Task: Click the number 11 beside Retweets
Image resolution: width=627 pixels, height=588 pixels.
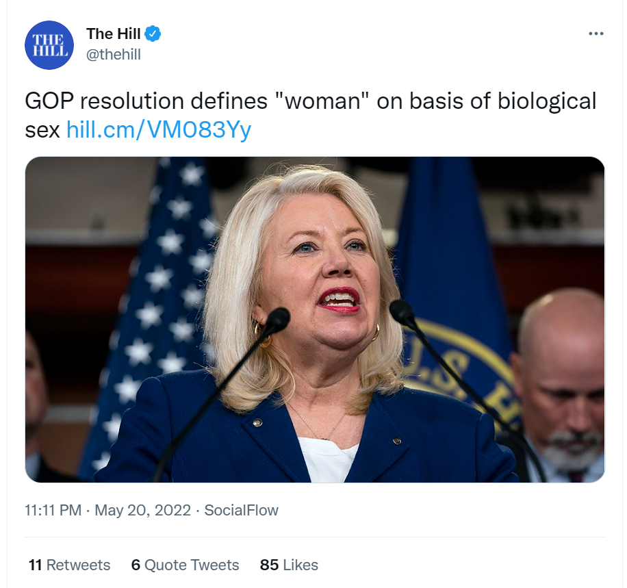Action: [x=35, y=565]
